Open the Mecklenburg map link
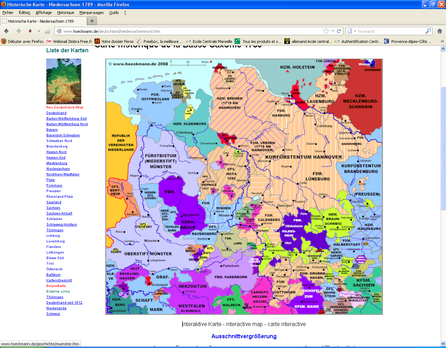This screenshot has height=348, width=446. coord(57,163)
